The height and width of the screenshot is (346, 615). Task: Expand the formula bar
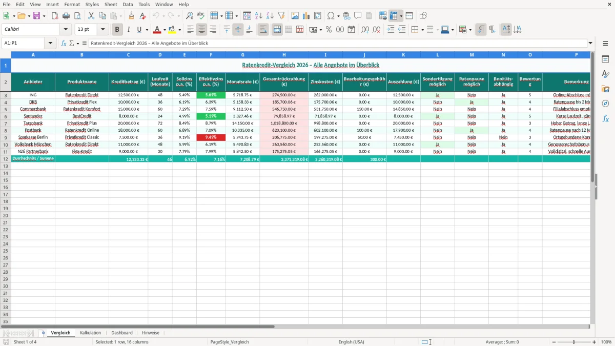[591, 43]
